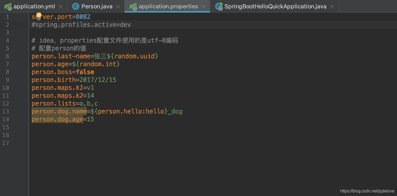Click the utf-8 encoding comment line
This screenshot has width=397, height=196.
coord(105,40)
